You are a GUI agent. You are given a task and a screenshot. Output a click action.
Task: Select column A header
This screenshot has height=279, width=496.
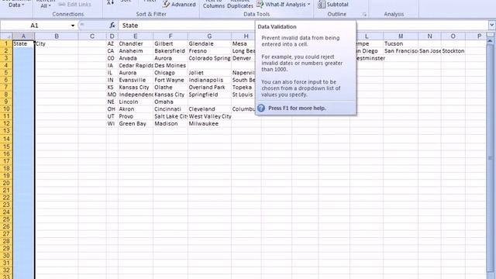pyautogui.click(x=23, y=36)
